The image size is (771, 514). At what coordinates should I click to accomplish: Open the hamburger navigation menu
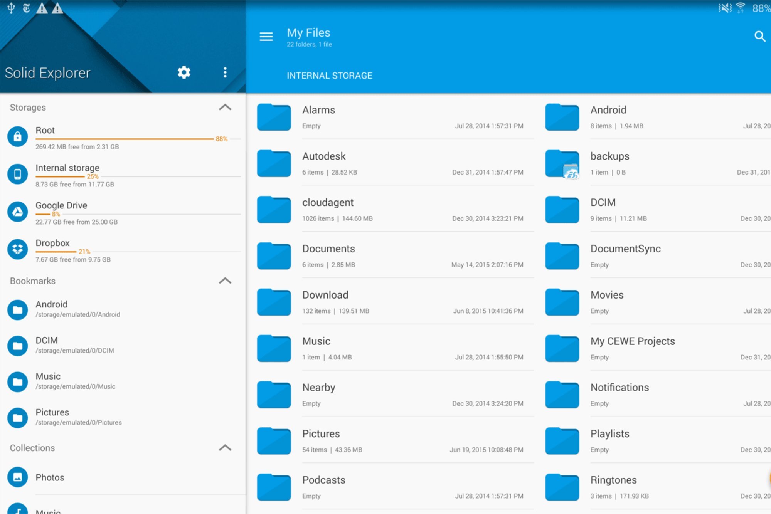[x=266, y=37]
